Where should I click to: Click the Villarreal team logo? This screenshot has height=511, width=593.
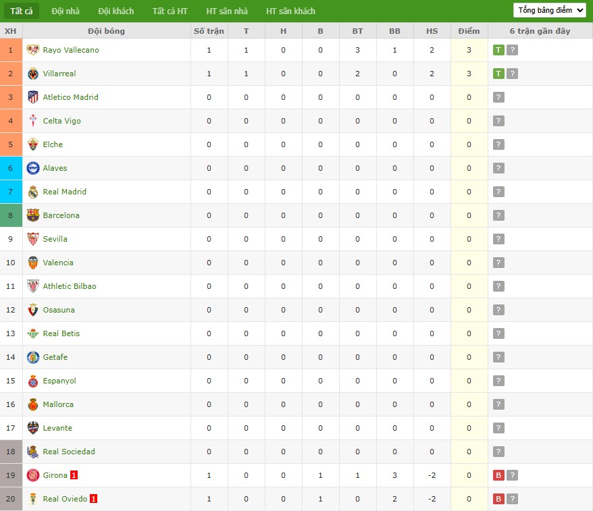click(x=32, y=74)
